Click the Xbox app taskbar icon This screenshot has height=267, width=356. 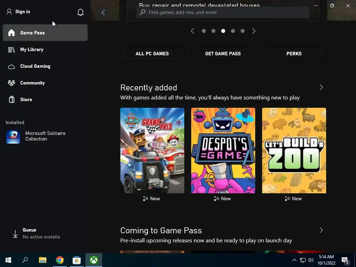[x=94, y=260]
